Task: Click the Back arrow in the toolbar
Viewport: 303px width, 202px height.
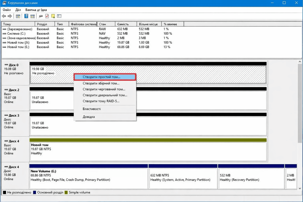Action: pos(4,16)
